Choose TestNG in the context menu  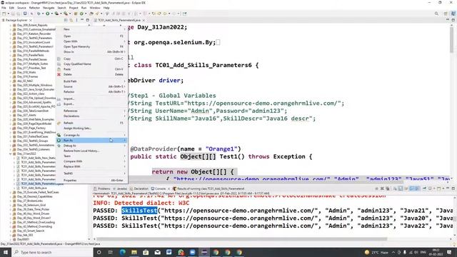(x=92, y=173)
